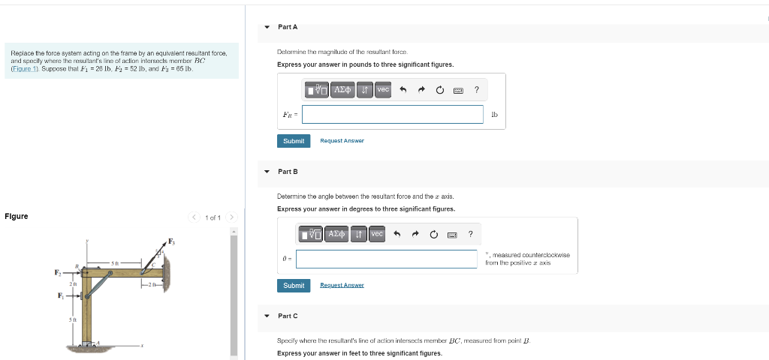769x360 pixels.
Task: Click subscript/superscript arrows button in Part A
Action: pyautogui.click(x=365, y=90)
